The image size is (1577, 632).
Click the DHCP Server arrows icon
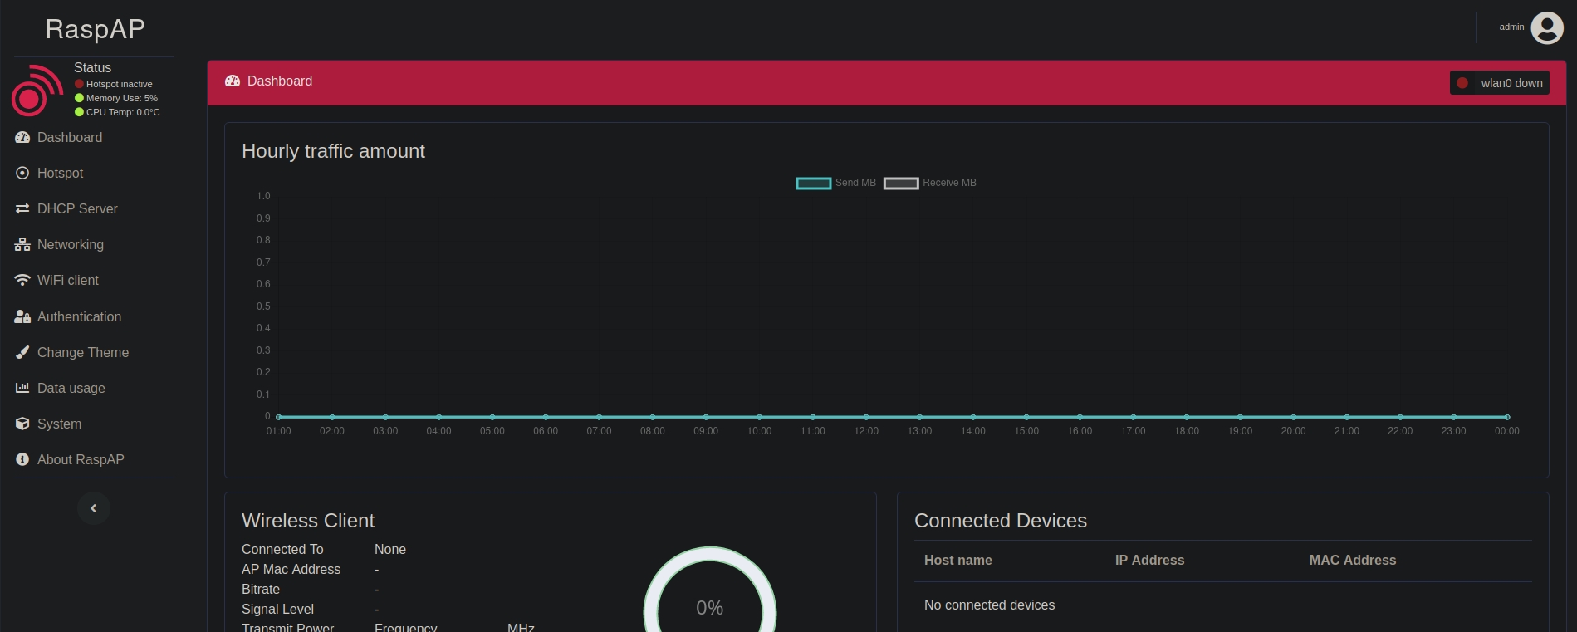pyautogui.click(x=22, y=209)
